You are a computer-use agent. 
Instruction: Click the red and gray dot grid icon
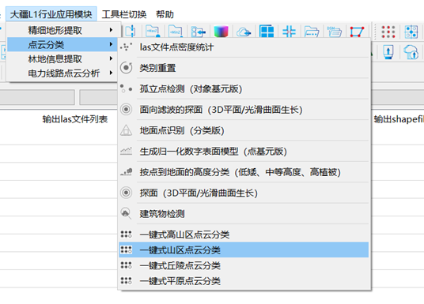[x=388, y=32]
